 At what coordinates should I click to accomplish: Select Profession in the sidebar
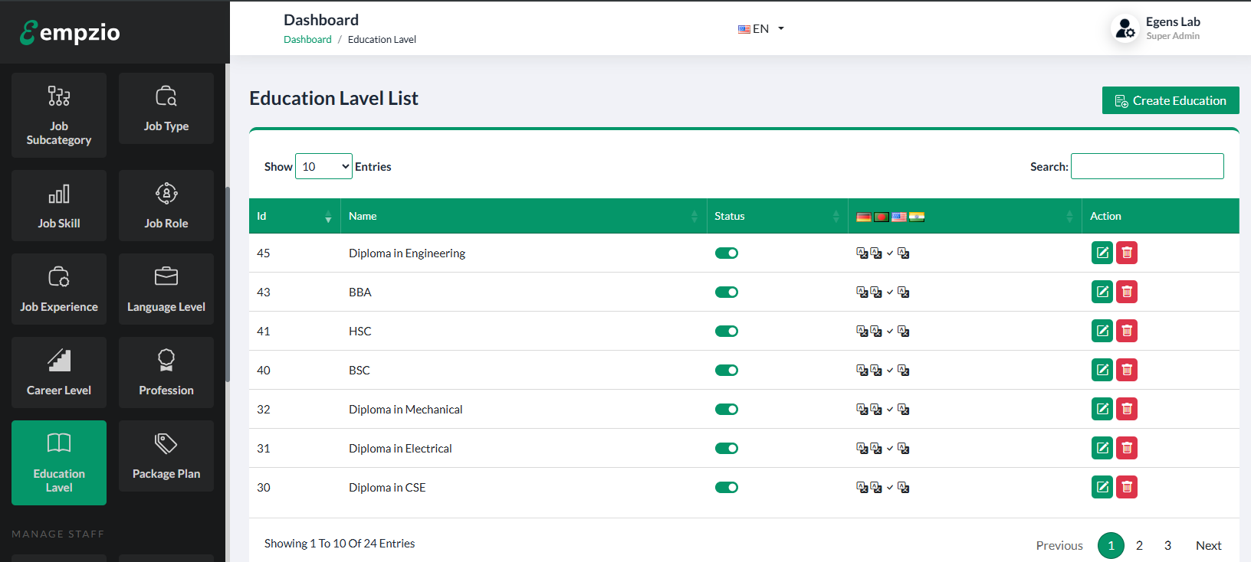point(166,373)
